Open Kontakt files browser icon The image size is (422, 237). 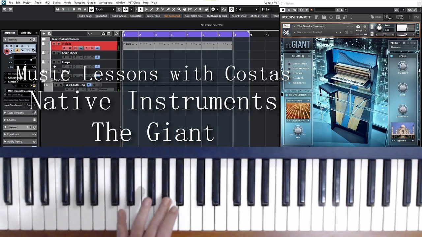[317, 17]
